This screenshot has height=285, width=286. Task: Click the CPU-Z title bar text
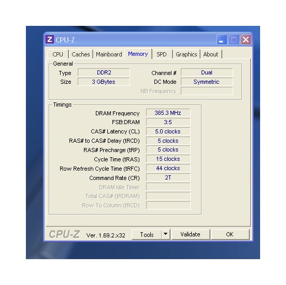point(65,40)
